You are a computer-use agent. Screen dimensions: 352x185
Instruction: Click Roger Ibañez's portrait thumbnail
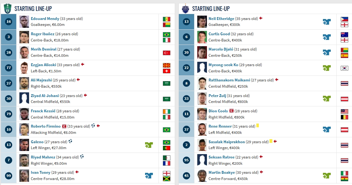click(x=24, y=37)
